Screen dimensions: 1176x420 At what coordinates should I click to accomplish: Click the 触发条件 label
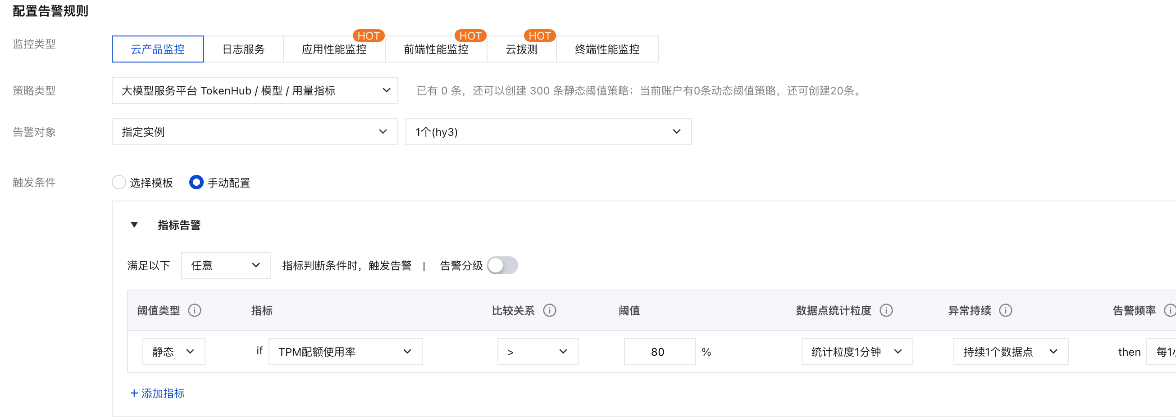pyautogui.click(x=34, y=183)
